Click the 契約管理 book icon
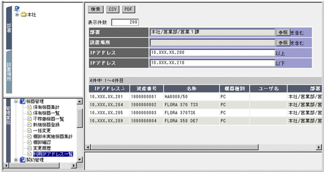This screenshot has height=174, width=325. point(22,160)
